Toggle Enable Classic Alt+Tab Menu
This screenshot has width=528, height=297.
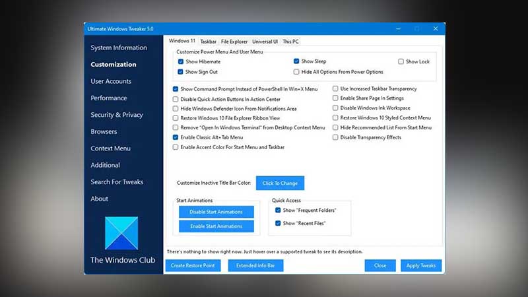click(176, 137)
